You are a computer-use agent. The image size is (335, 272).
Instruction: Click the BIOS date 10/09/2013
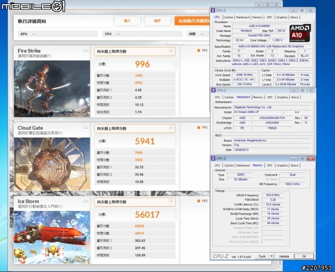272,150
